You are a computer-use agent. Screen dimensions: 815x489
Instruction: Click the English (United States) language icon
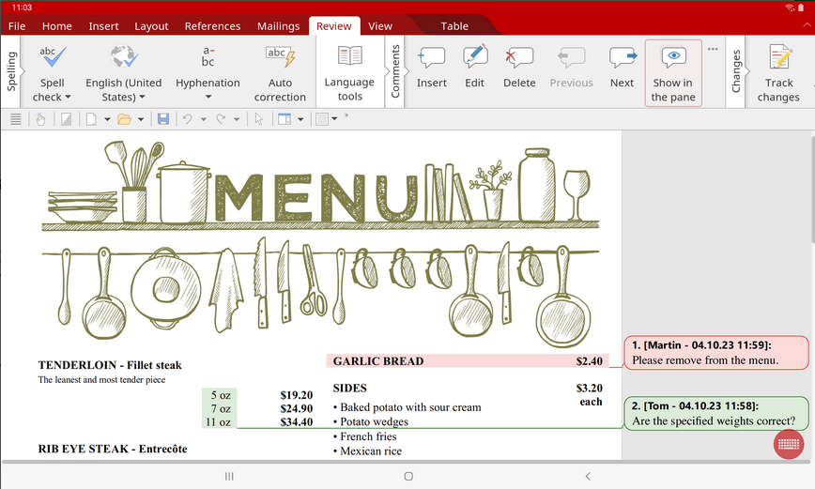pyautogui.click(x=124, y=57)
